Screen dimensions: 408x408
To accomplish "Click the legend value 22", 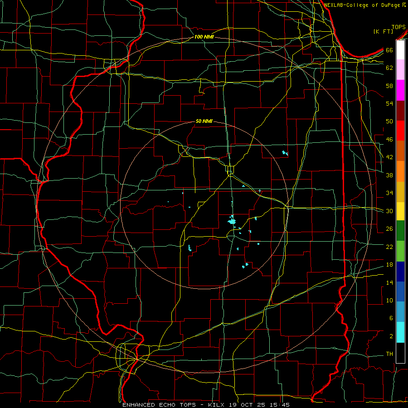I will click(x=389, y=247).
